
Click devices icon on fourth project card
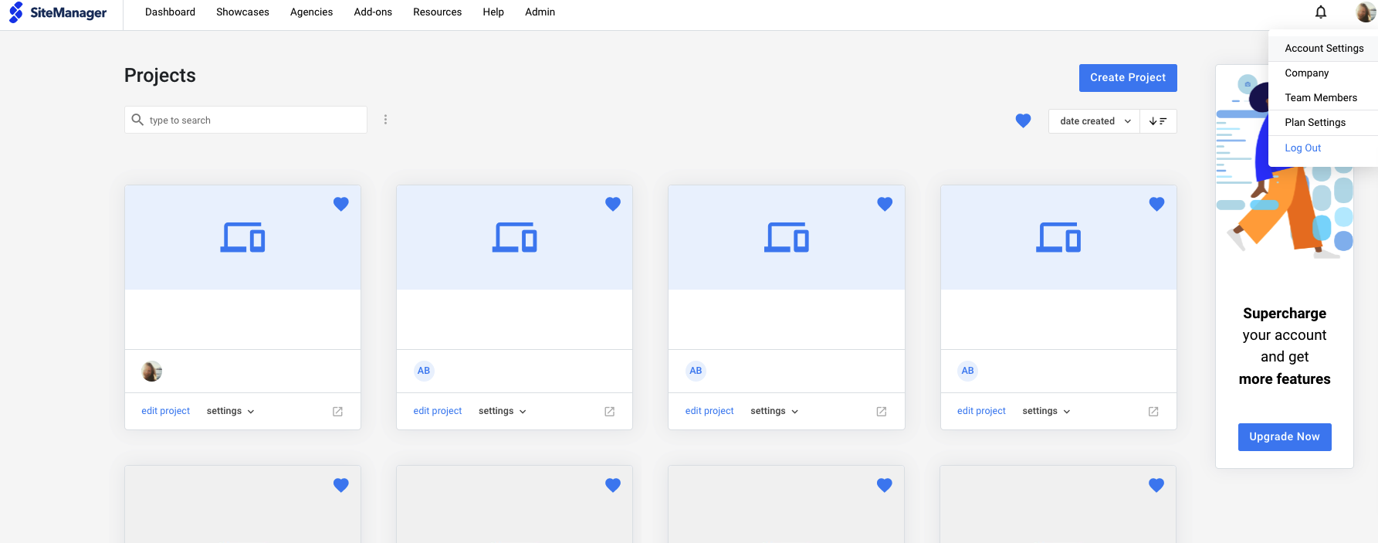click(1058, 237)
